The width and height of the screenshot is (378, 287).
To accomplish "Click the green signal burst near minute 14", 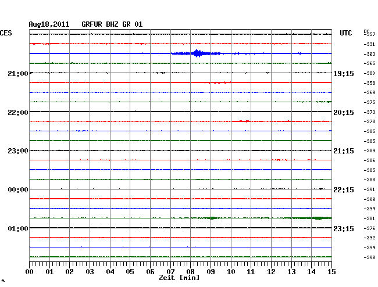I will [318, 218].
